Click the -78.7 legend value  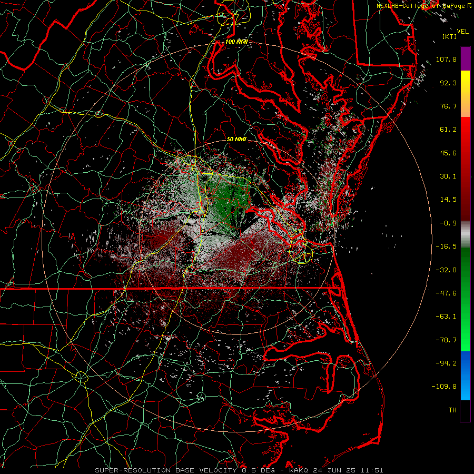[x=446, y=340]
